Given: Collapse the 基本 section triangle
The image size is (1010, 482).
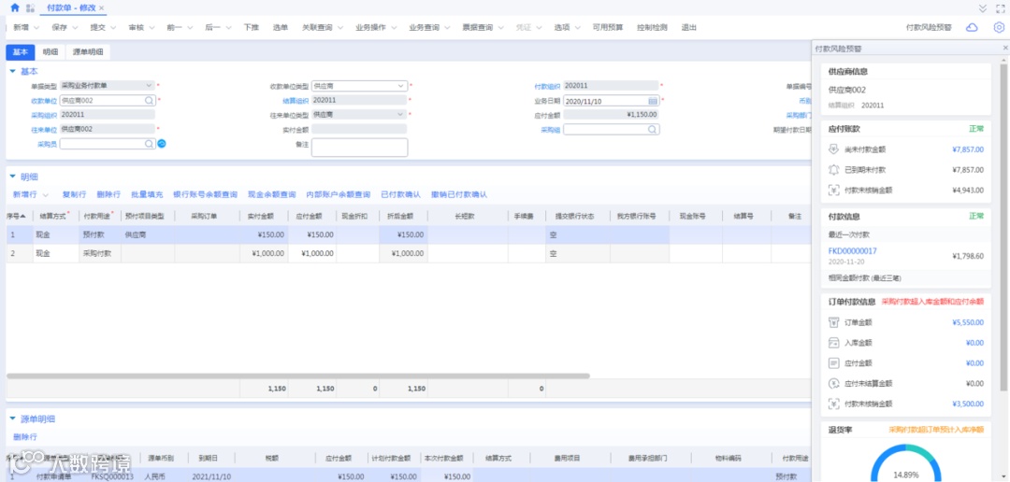Looking at the screenshot, I should 12,71.
